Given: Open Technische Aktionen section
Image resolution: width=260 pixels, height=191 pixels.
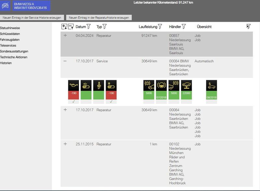Looking at the screenshot, I should pyautogui.click(x=14, y=57).
